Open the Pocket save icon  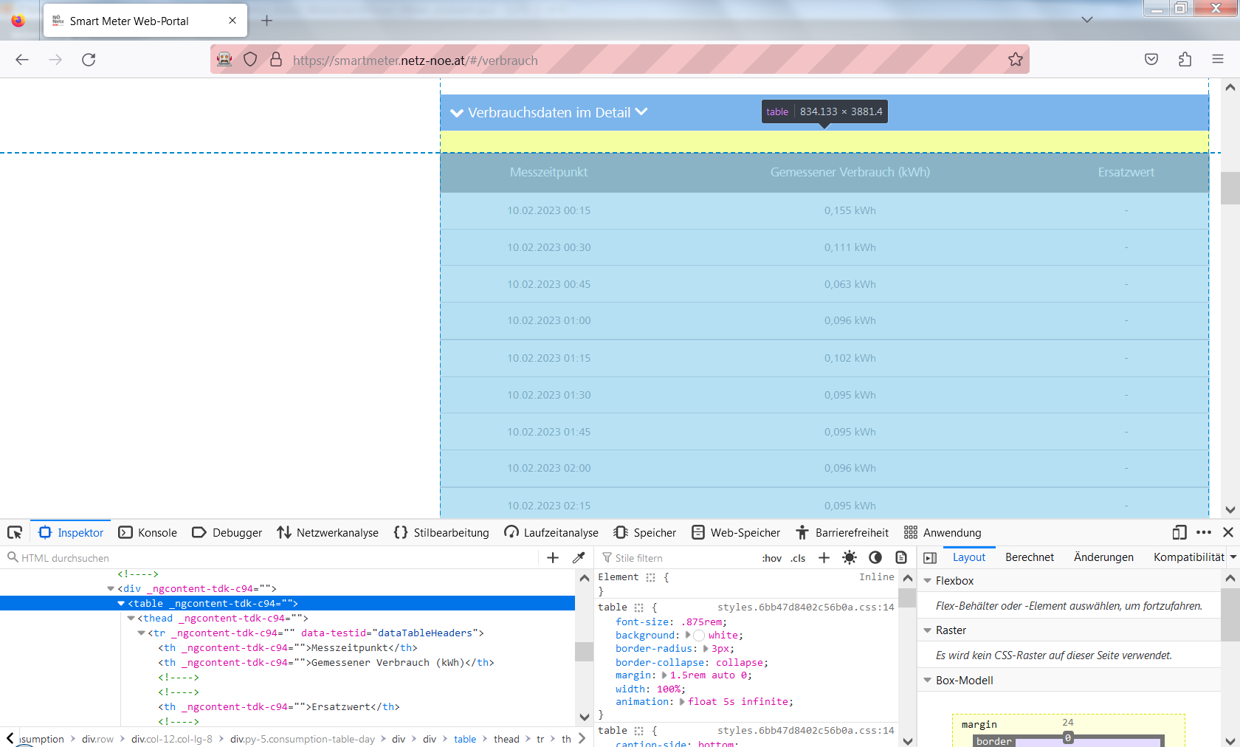coord(1151,60)
